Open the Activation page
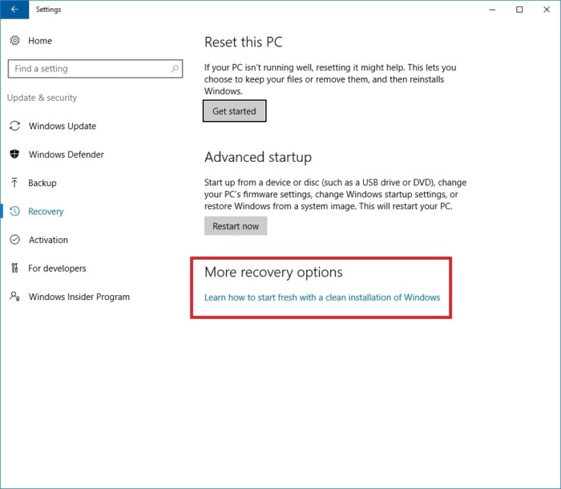 point(48,240)
